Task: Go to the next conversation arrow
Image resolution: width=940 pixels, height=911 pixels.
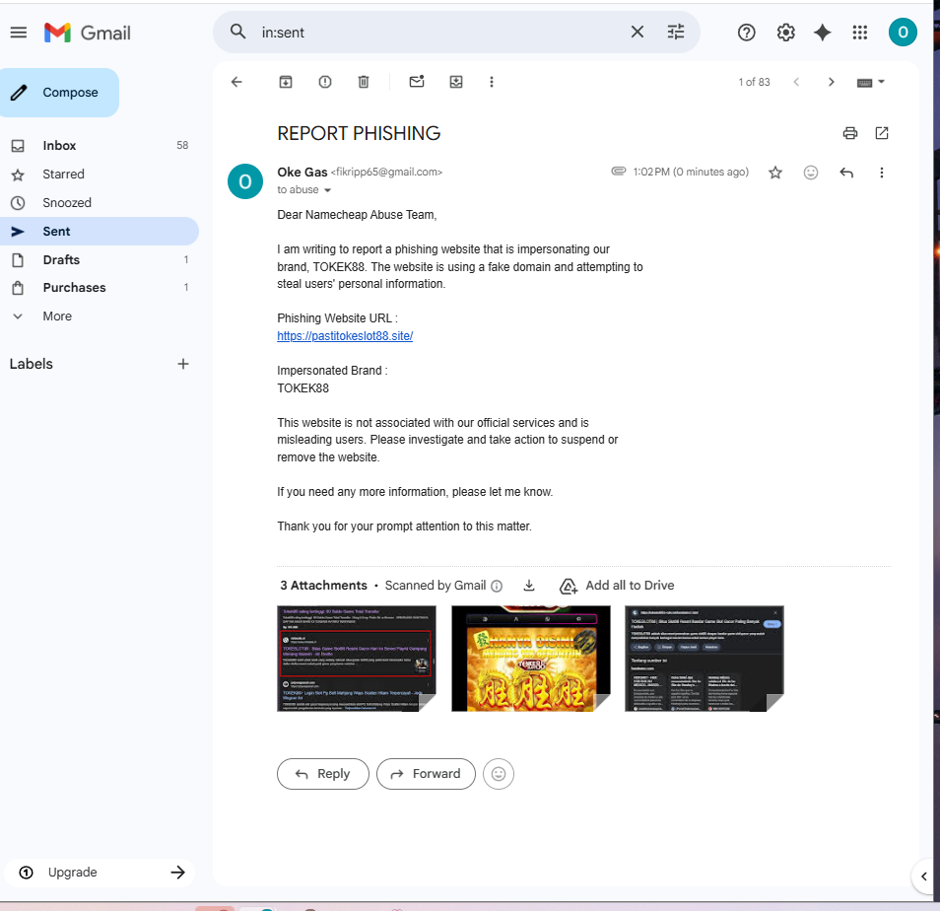Action: 831,82
